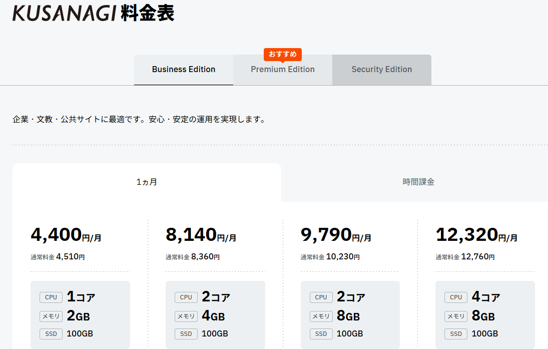Click the KUSANAGI 料金表 heading
The height and width of the screenshot is (349, 548).
click(93, 14)
